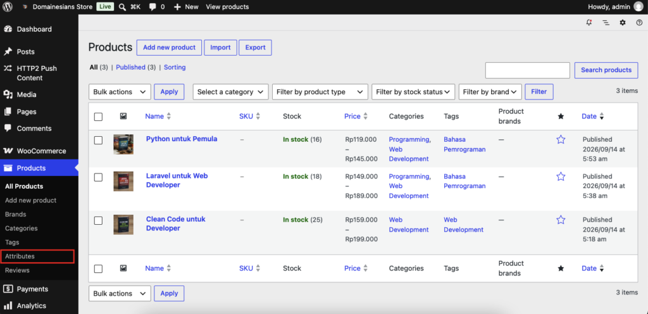
Task: Open the Filter by product type dropdown
Action: pos(320,92)
